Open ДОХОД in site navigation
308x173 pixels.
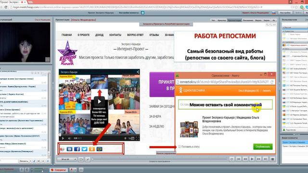(100, 35)
